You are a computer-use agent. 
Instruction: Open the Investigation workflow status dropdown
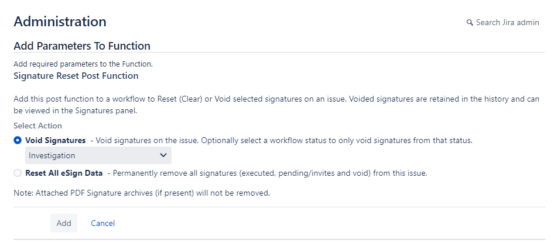click(98, 155)
